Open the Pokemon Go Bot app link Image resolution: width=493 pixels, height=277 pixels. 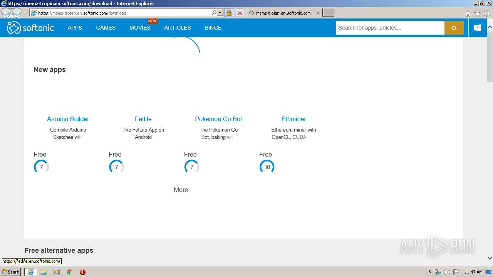pyautogui.click(x=218, y=119)
